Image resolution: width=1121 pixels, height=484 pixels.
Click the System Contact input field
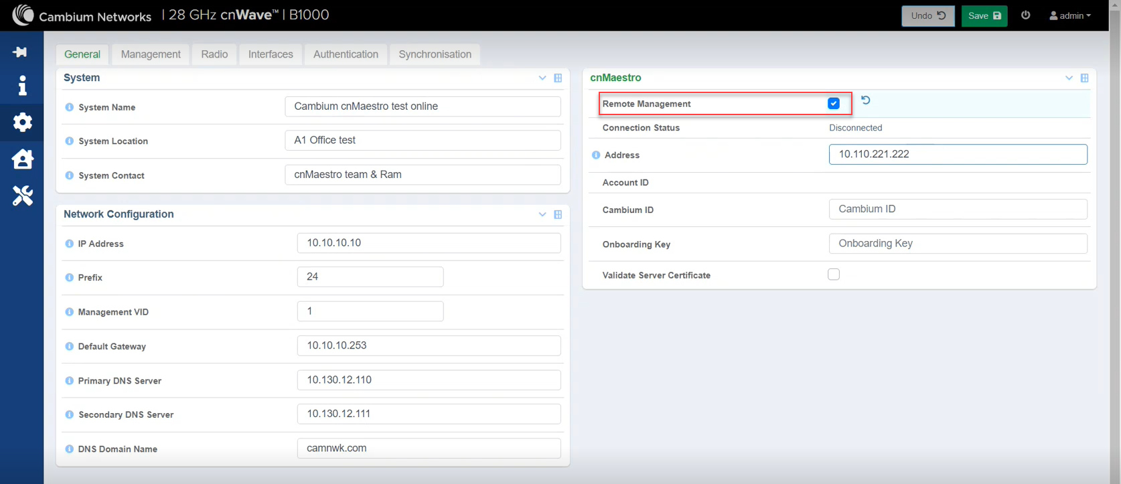(x=423, y=175)
